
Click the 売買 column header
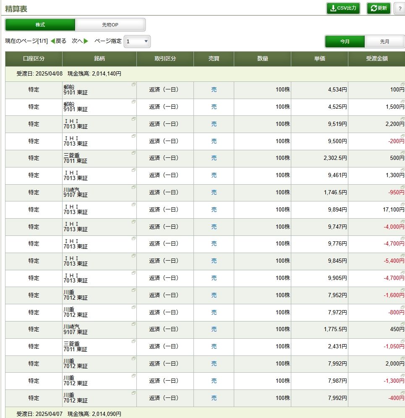click(214, 59)
